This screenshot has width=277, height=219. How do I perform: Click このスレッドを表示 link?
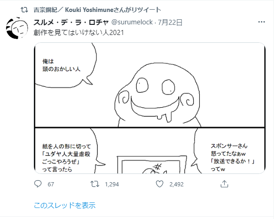click(65, 205)
